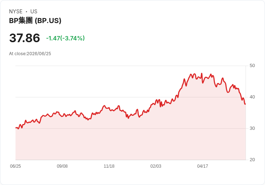265x185 pixels.
Task: Click the 20 price axis label
Action: tap(252, 160)
